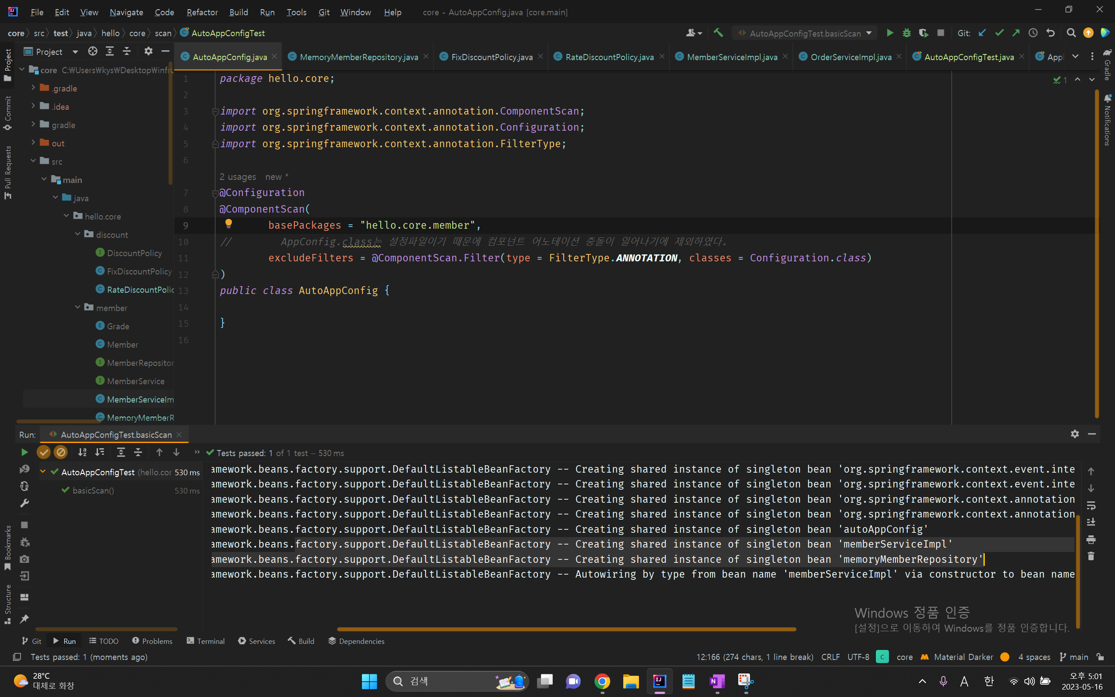Toggle show passed tests filter
The width and height of the screenshot is (1115, 697).
click(x=43, y=453)
